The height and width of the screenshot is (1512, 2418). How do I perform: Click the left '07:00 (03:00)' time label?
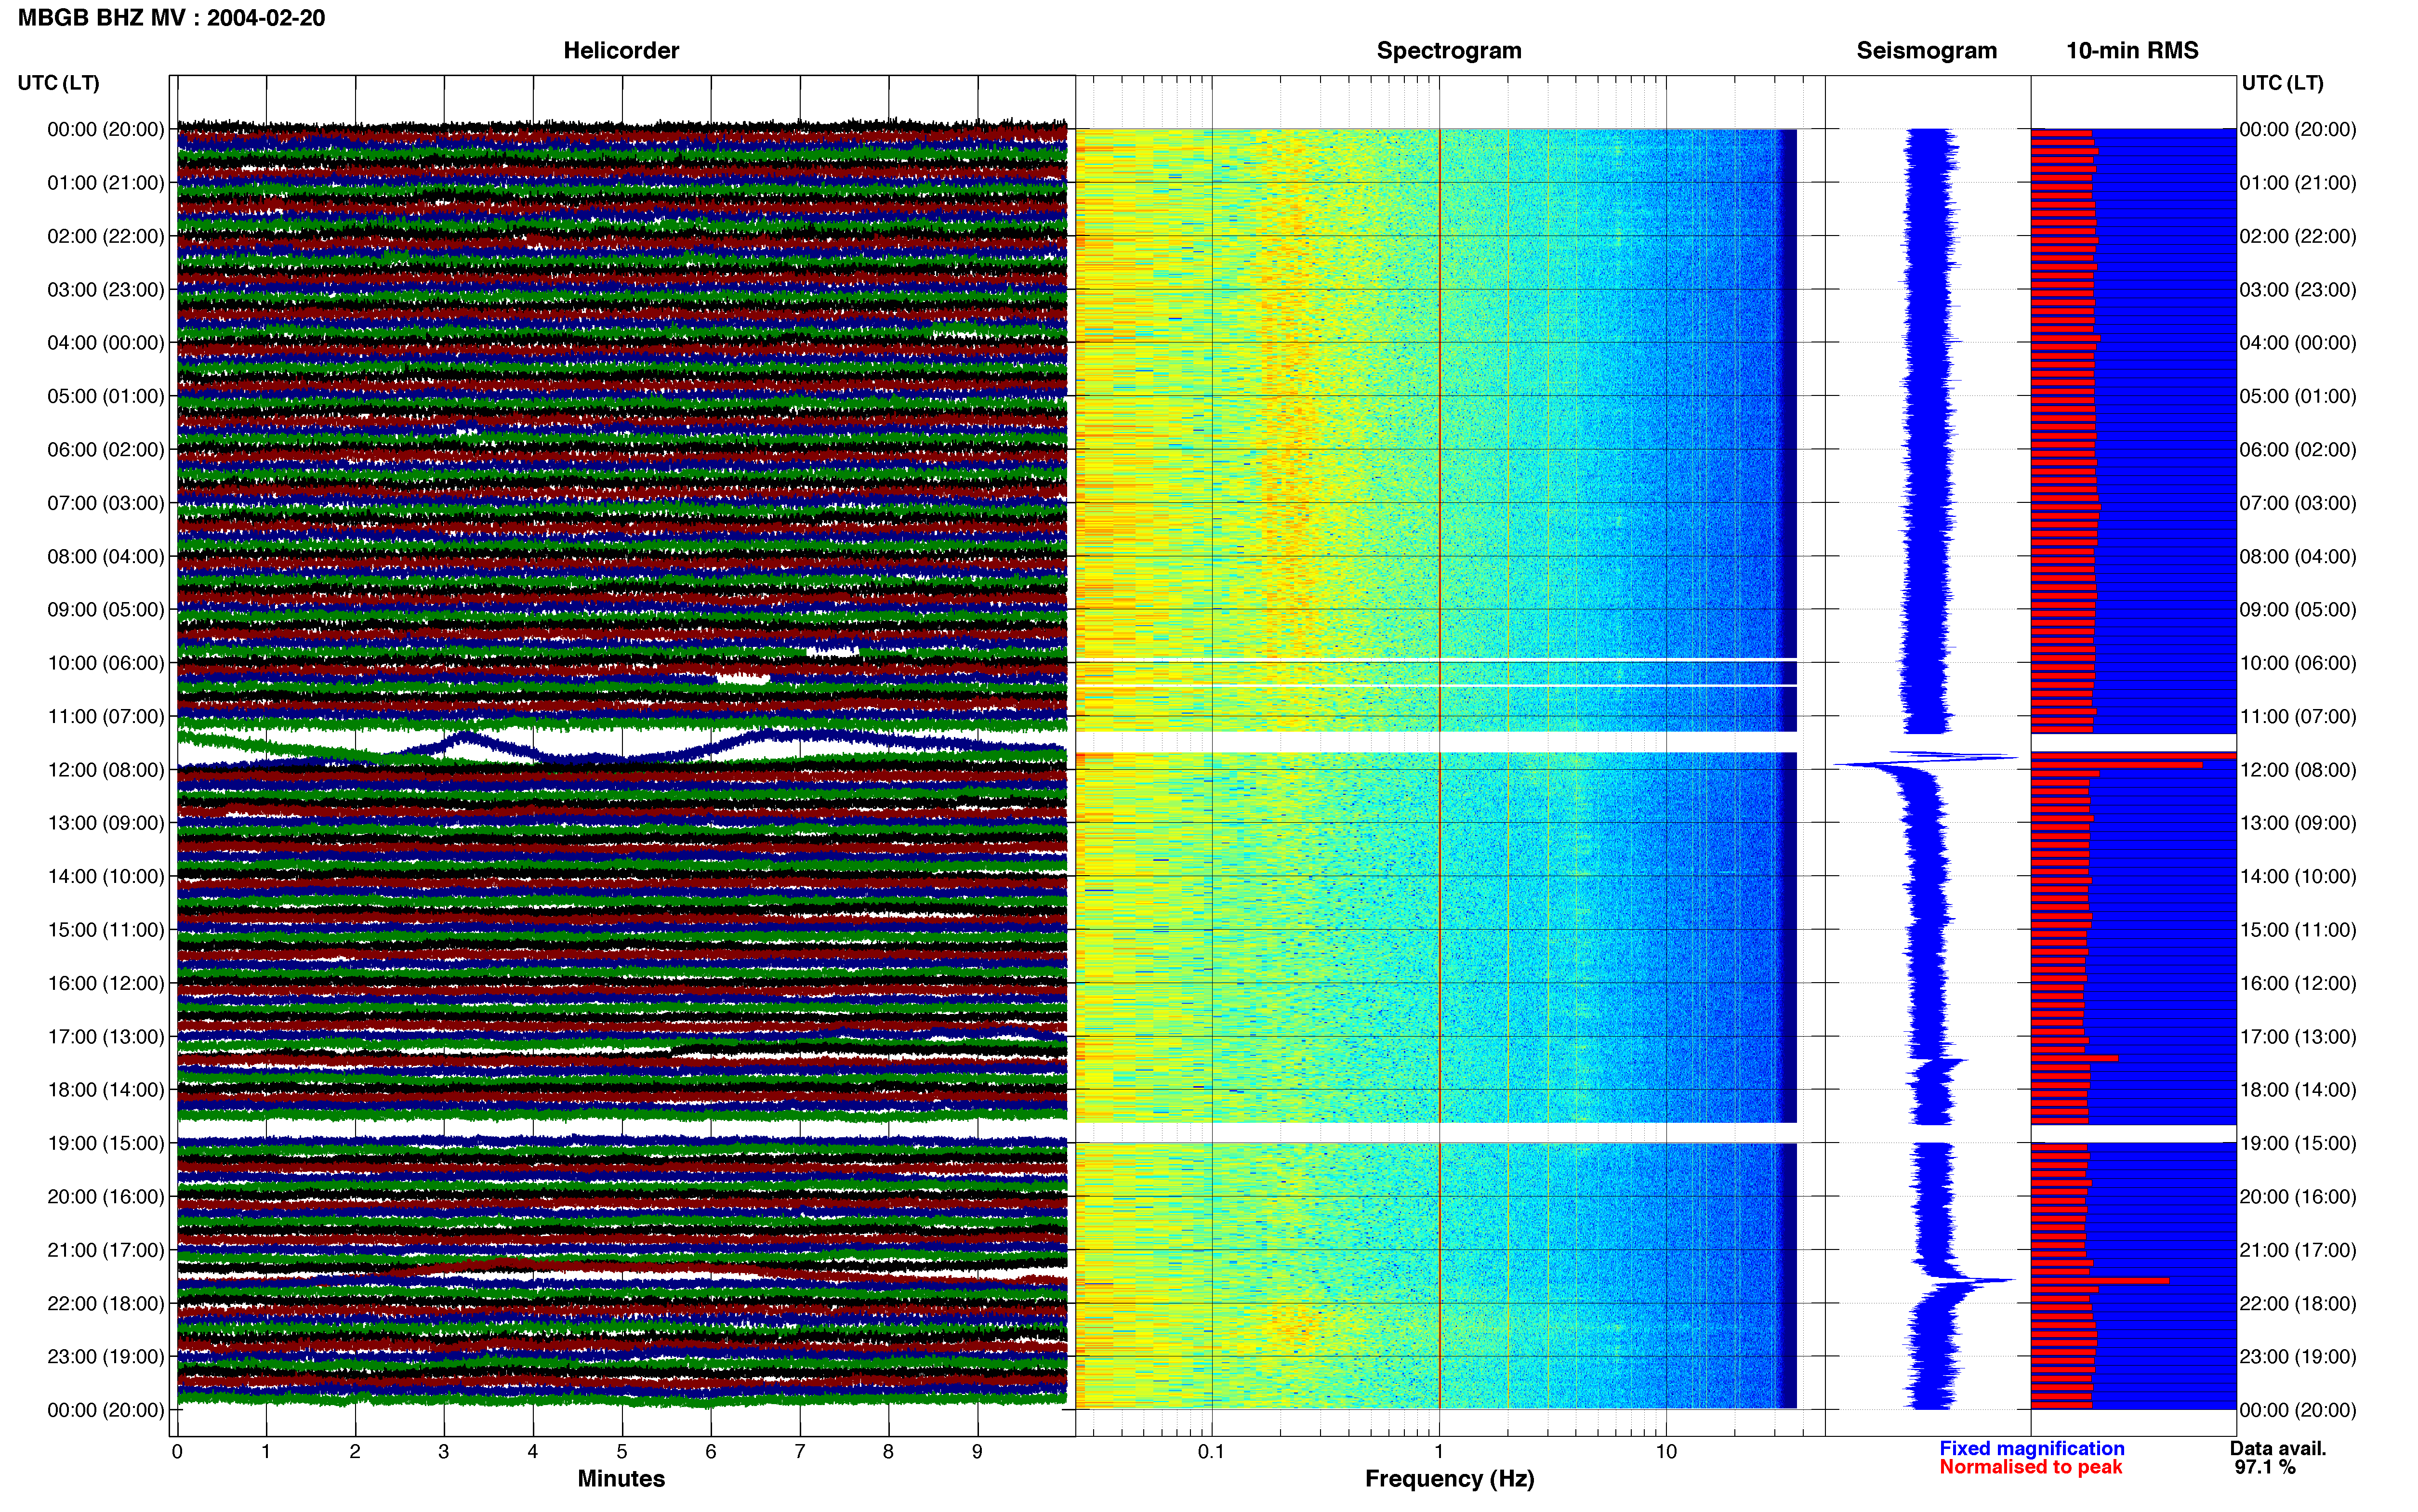106,503
